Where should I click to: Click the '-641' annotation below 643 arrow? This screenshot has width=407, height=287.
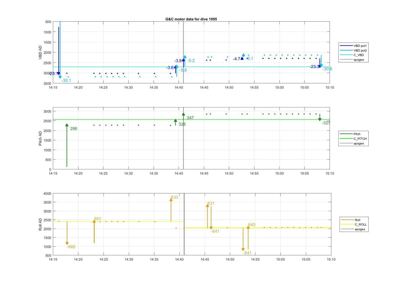[x=247, y=253]
